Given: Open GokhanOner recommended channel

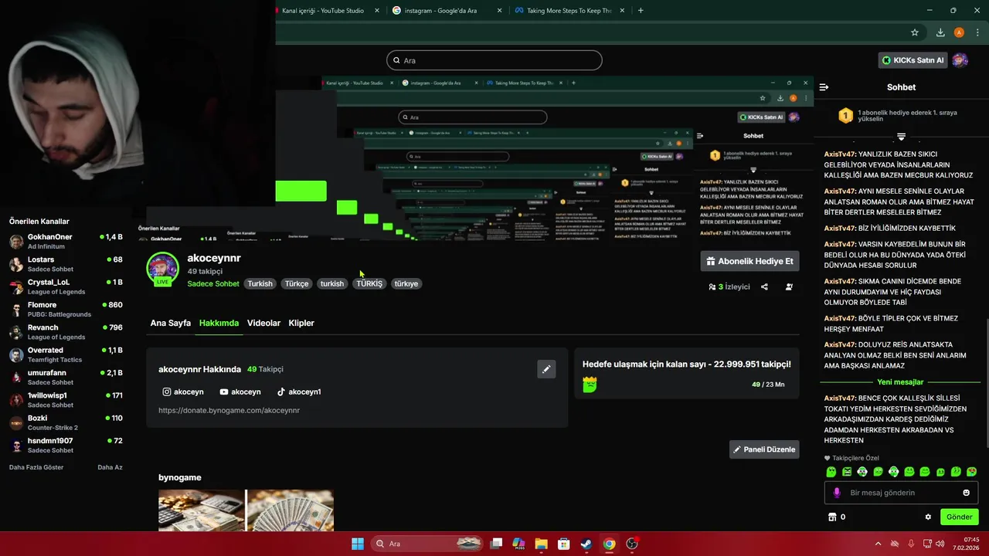Looking at the screenshot, I should pyautogui.click(x=66, y=241).
